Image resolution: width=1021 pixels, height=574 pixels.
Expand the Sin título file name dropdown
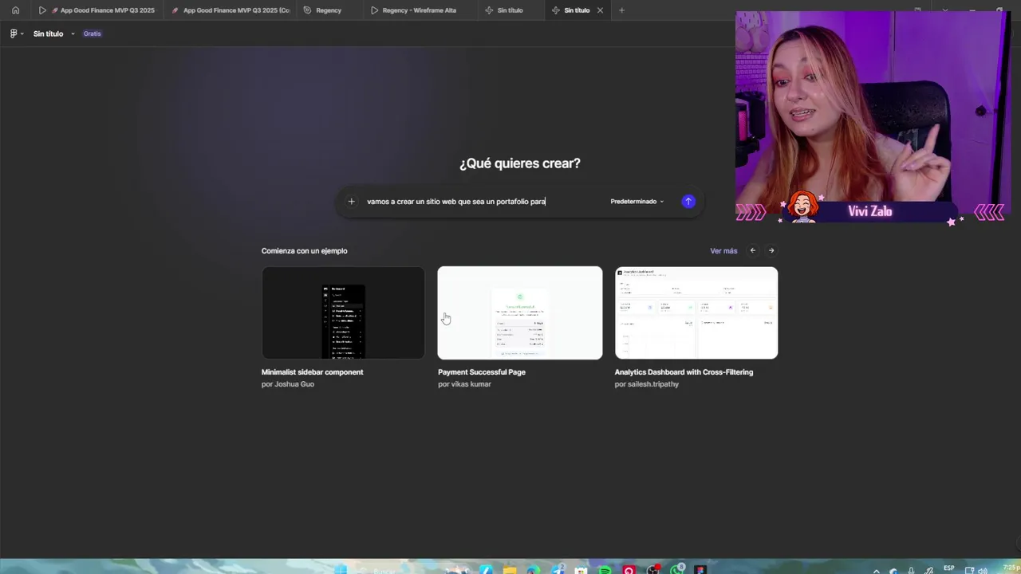73,33
